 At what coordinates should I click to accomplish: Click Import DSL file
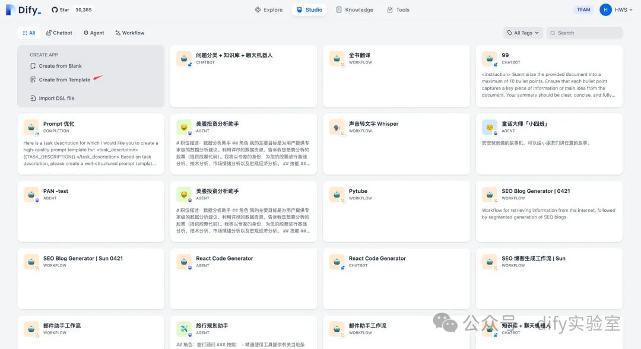coord(56,98)
